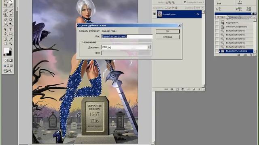
Task: Toggle Propagate Frame 1 checkbox
Action: [x=185, y=2]
